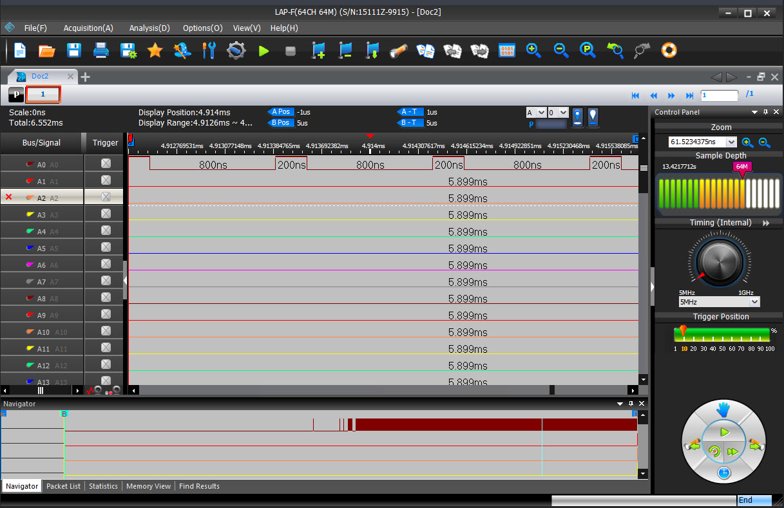Click the blue clock icon in the dial
The width and height of the screenshot is (784, 508).
pyautogui.click(x=724, y=473)
